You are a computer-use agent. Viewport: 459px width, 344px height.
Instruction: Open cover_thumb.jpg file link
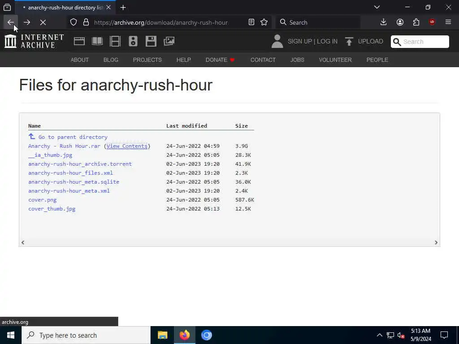pos(52,209)
